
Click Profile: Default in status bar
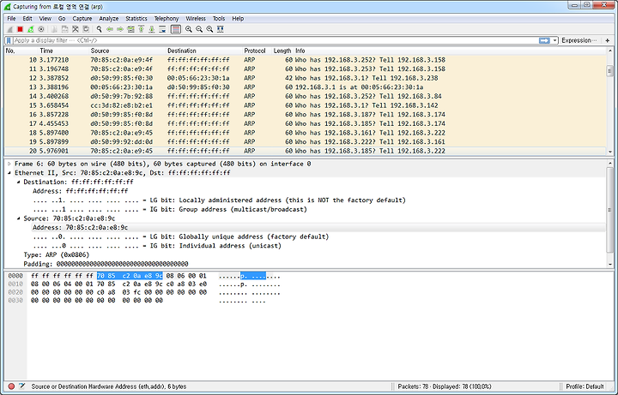click(x=585, y=386)
